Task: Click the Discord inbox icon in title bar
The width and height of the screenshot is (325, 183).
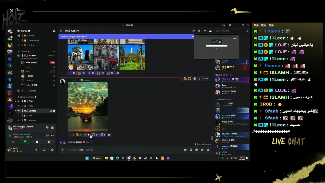Action: (x=224, y=25)
